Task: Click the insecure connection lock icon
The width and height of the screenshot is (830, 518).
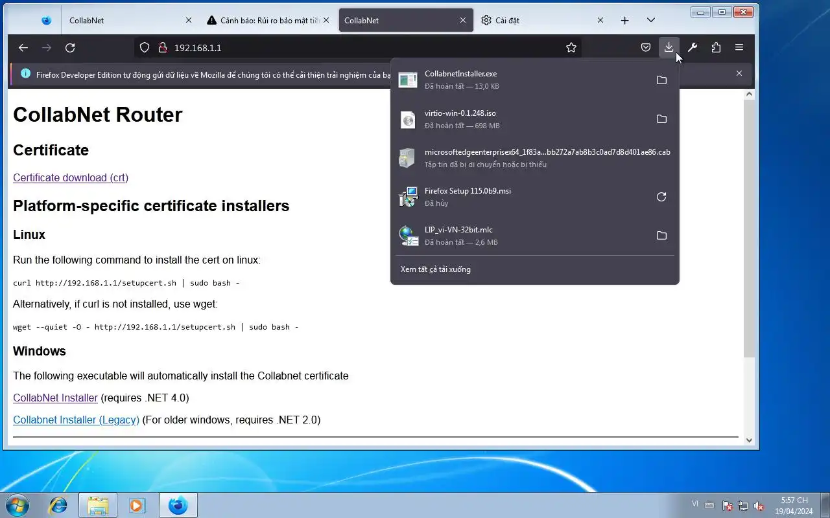Action: click(162, 47)
